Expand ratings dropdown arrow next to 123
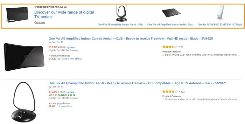Viewport: 245px width, 124px height. click(179, 92)
